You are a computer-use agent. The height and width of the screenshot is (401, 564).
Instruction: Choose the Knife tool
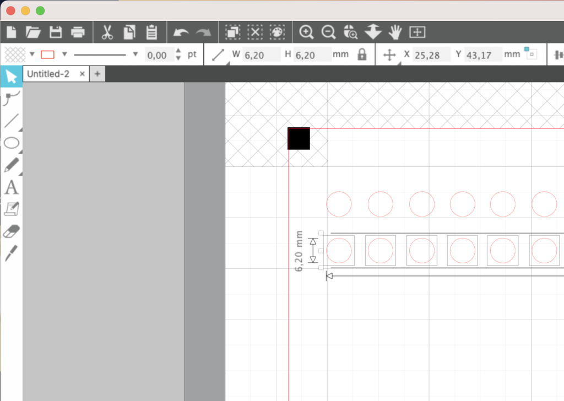[x=11, y=253]
